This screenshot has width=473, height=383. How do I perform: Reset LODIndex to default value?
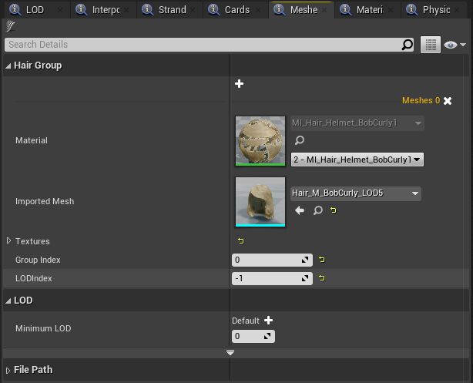click(x=321, y=278)
